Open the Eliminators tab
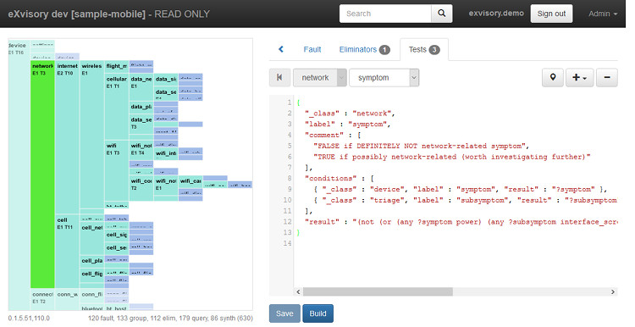The height and width of the screenshot is (327, 635). [364, 49]
